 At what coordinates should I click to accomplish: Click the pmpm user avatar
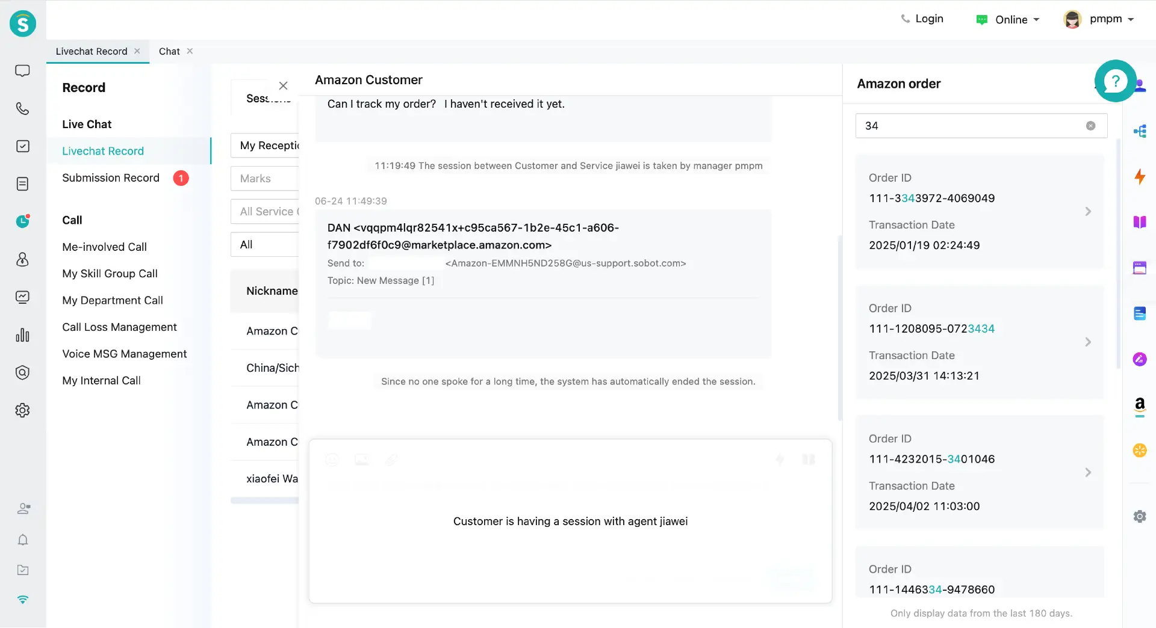(1072, 20)
